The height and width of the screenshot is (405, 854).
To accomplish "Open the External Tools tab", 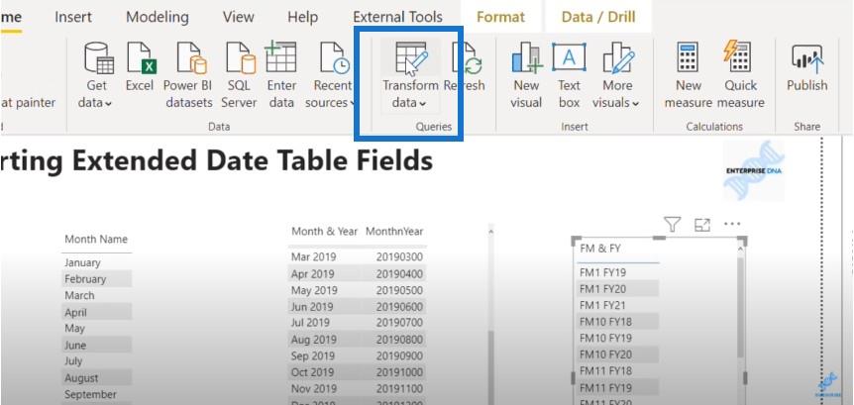I will click(x=397, y=17).
